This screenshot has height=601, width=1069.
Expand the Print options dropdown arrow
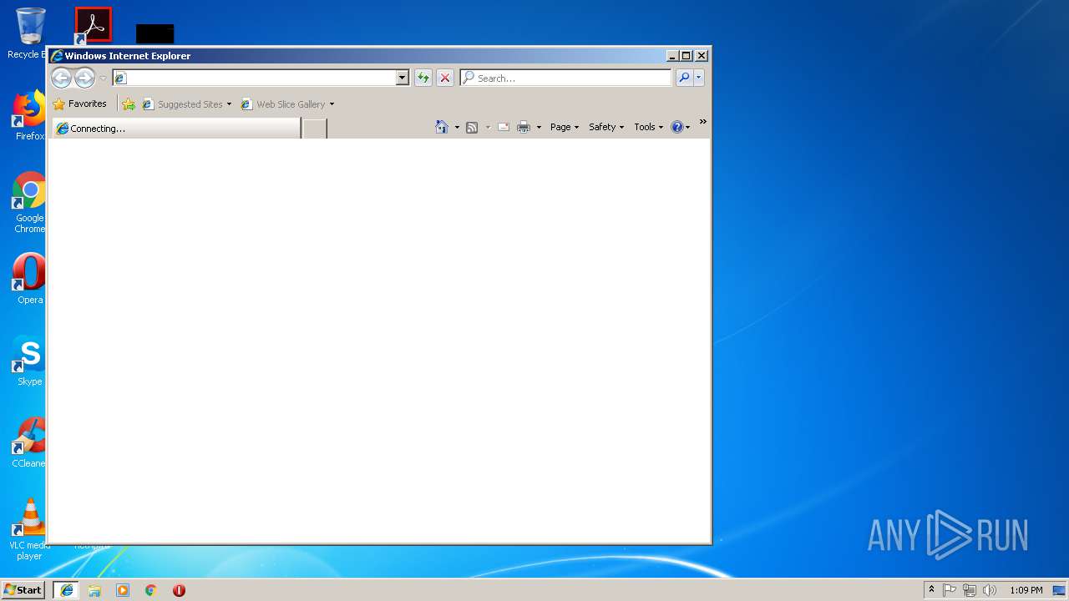[x=539, y=127]
